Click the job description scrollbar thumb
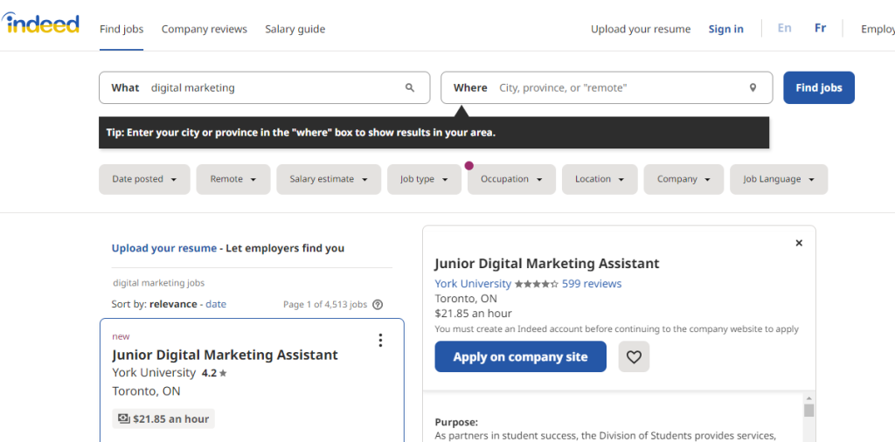895x442 pixels. click(x=808, y=411)
